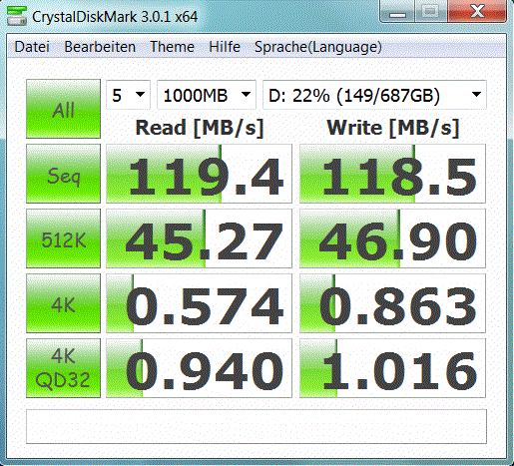Click the 4K QD32 read result 0.940

tap(199, 368)
